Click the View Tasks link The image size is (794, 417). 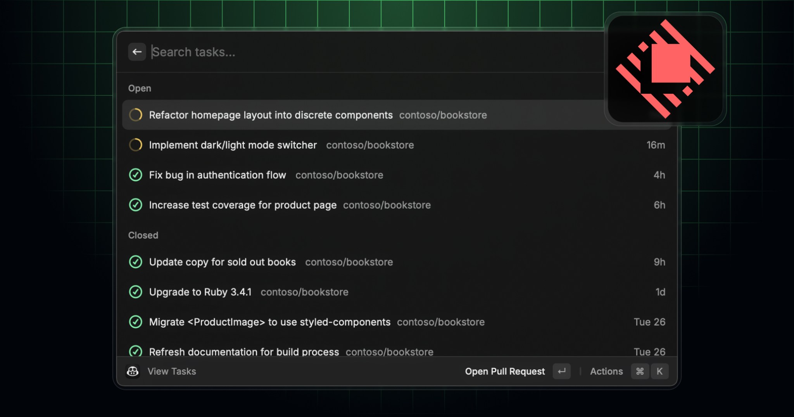click(171, 371)
